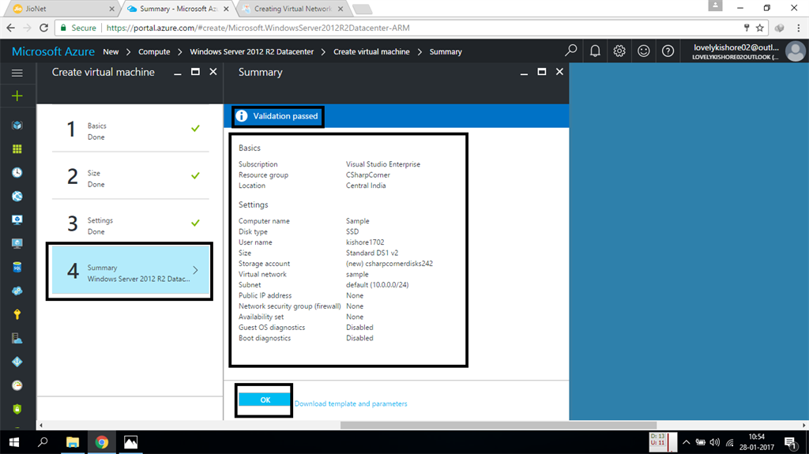
Task: Click the Chrome user profile icon
Action: tap(715, 6)
